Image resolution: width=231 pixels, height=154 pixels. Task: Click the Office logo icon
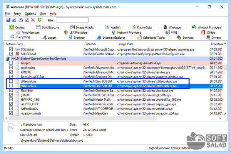click(203, 33)
